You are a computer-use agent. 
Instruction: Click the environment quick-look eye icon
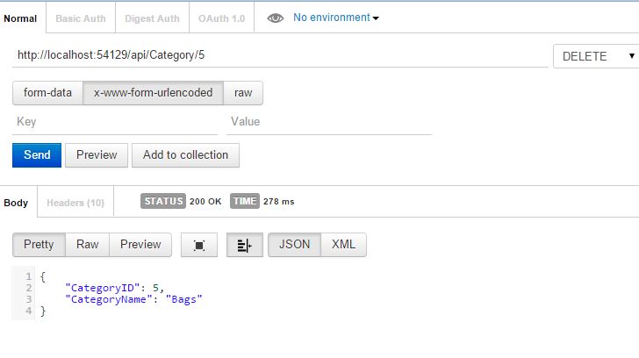coord(275,18)
